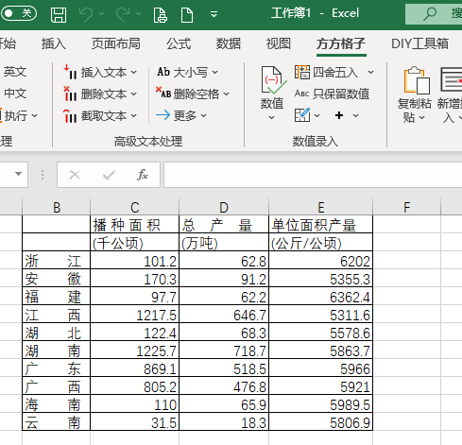Open Customize Quick Access Toolbar dropdown
Image resolution: width=462 pixels, height=445 pixels.
coord(214,14)
